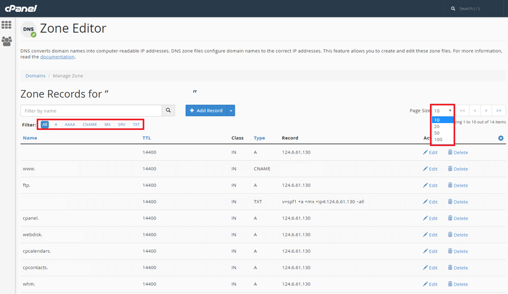
Task: Go to first page with << button
Action: coord(462,111)
